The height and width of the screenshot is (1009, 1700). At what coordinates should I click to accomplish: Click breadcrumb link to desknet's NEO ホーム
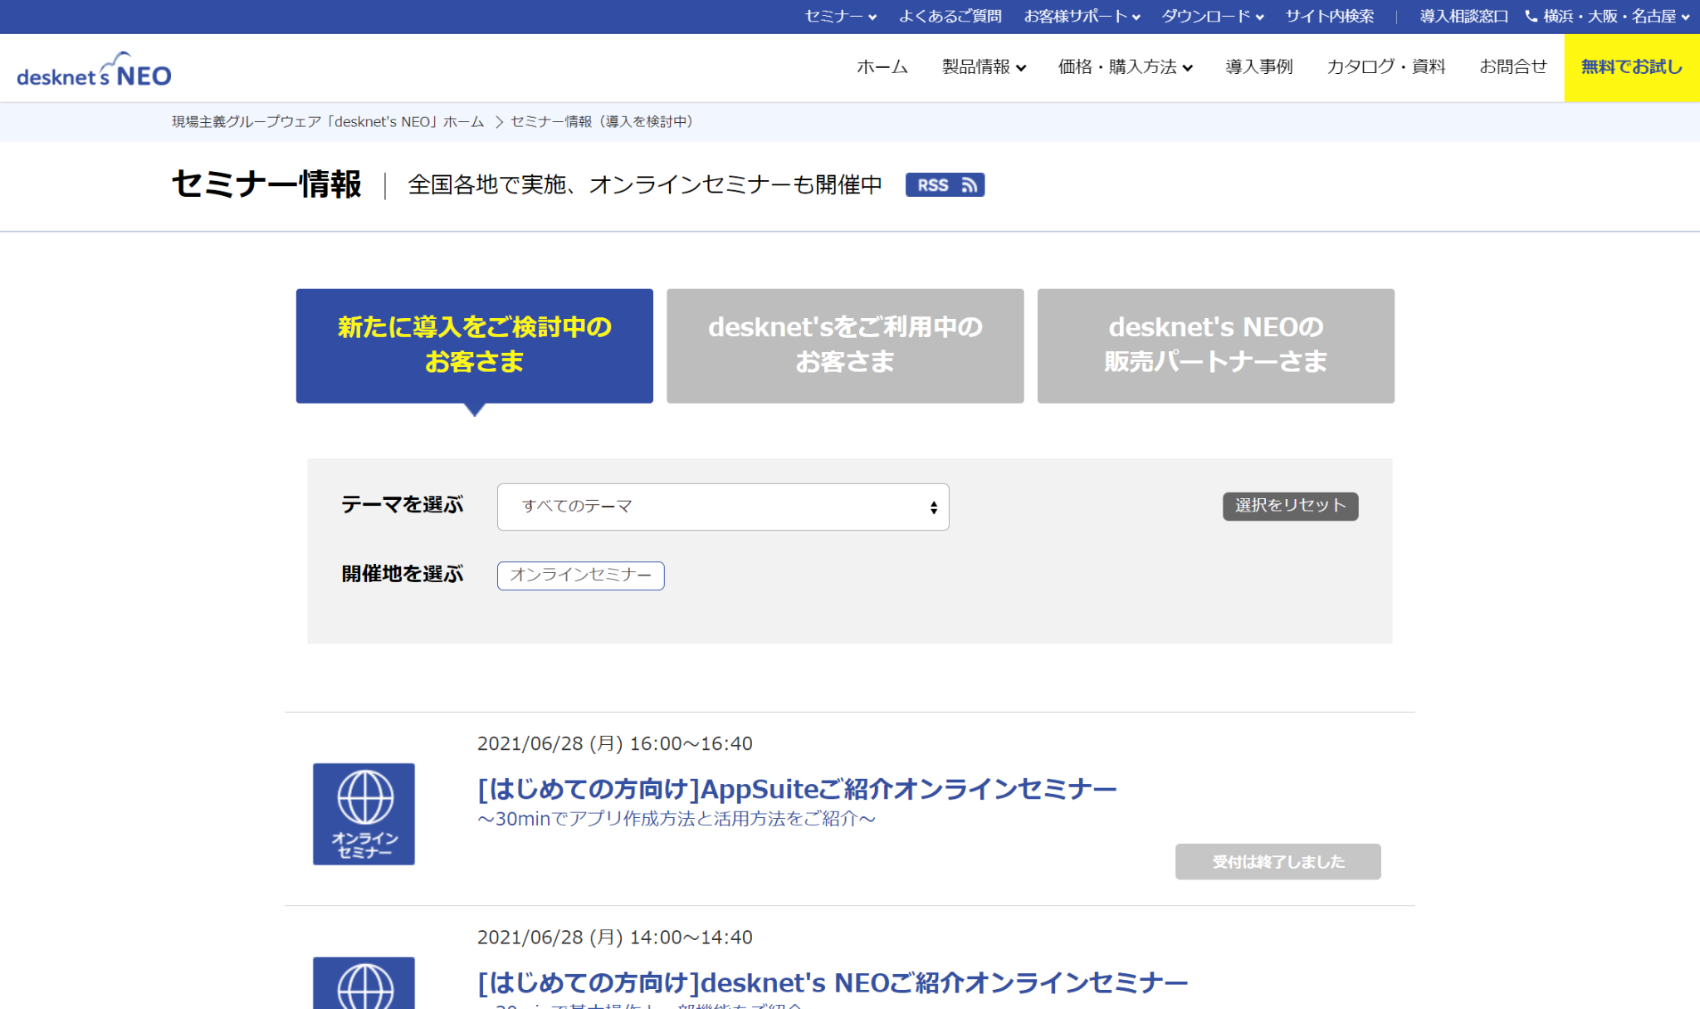click(328, 121)
